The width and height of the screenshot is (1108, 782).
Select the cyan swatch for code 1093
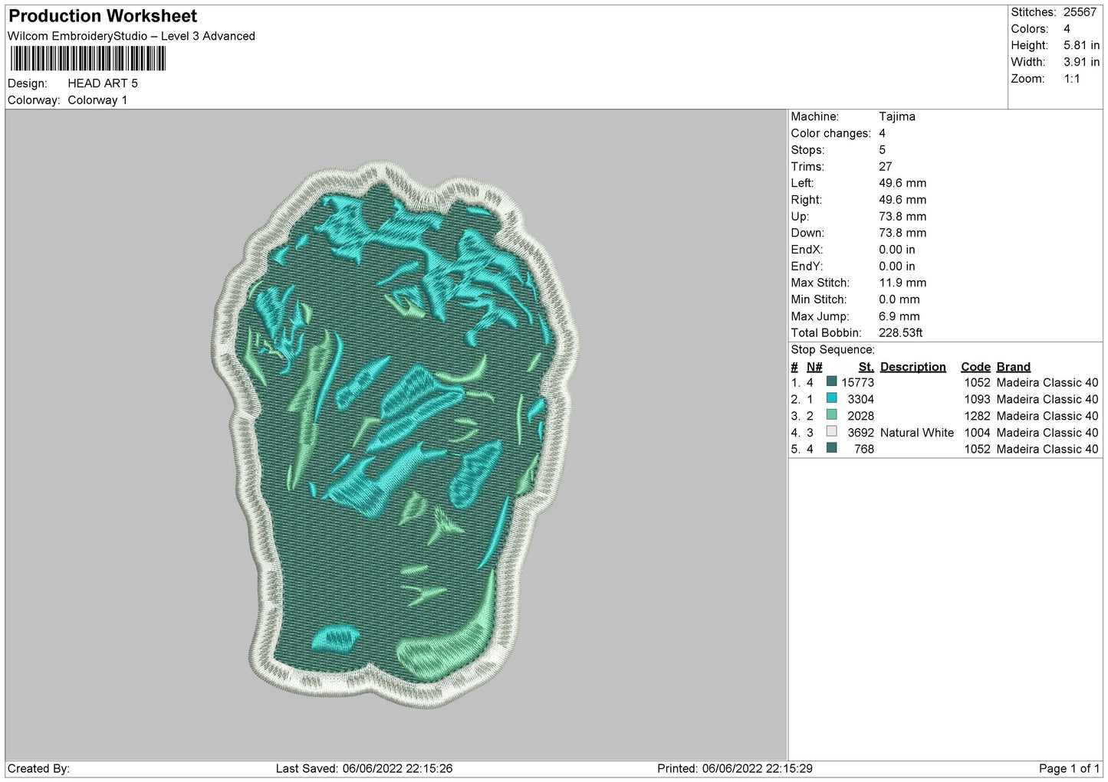point(832,398)
